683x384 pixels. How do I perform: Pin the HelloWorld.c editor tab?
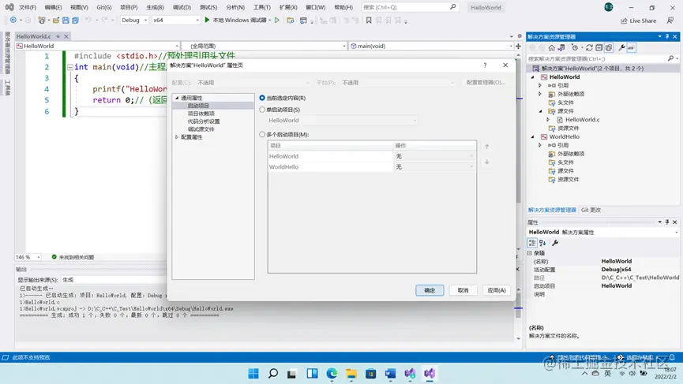pos(58,36)
